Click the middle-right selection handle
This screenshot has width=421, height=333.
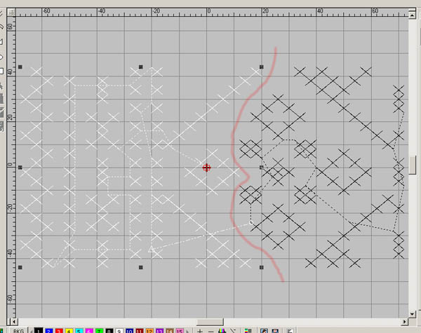click(x=262, y=167)
